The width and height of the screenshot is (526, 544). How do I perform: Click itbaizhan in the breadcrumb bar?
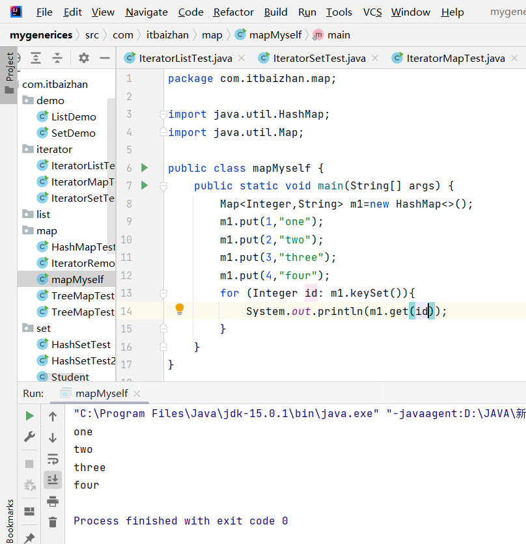tap(167, 35)
